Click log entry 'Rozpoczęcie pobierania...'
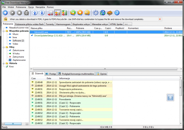The width and height of the screenshot is (184, 130). (71, 89)
